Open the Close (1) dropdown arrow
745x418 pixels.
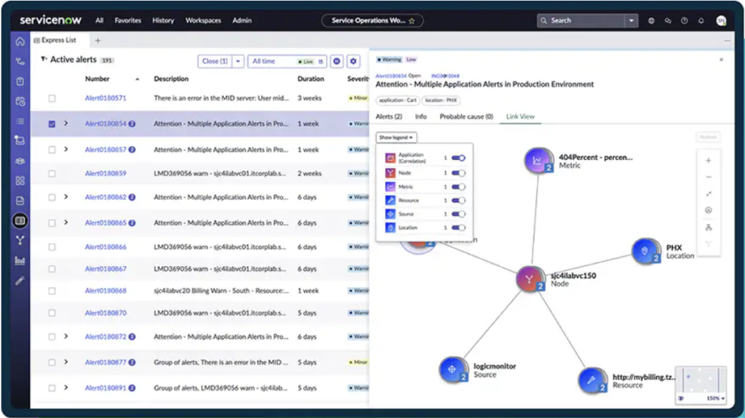(238, 61)
